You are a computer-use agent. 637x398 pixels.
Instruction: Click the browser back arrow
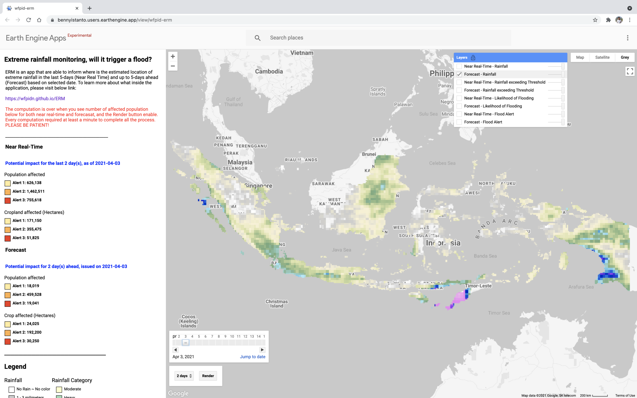7,20
